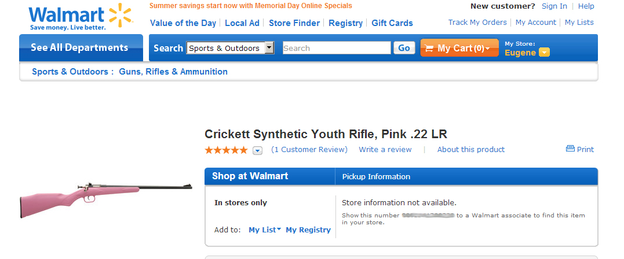The image size is (624, 259).
Task: Click the printer icon
Action: tap(570, 149)
